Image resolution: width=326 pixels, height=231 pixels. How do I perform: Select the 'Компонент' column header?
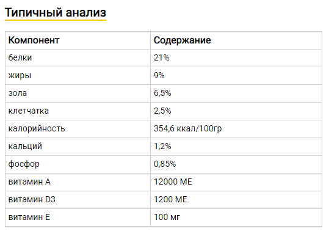(x=34, y=40)
